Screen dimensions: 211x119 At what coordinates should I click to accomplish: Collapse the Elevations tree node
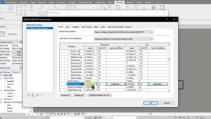pyautogui.click(x=1, y=102)
